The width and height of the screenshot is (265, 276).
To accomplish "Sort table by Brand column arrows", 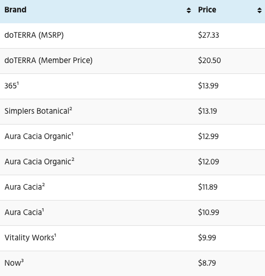I will tap(188, 10).
